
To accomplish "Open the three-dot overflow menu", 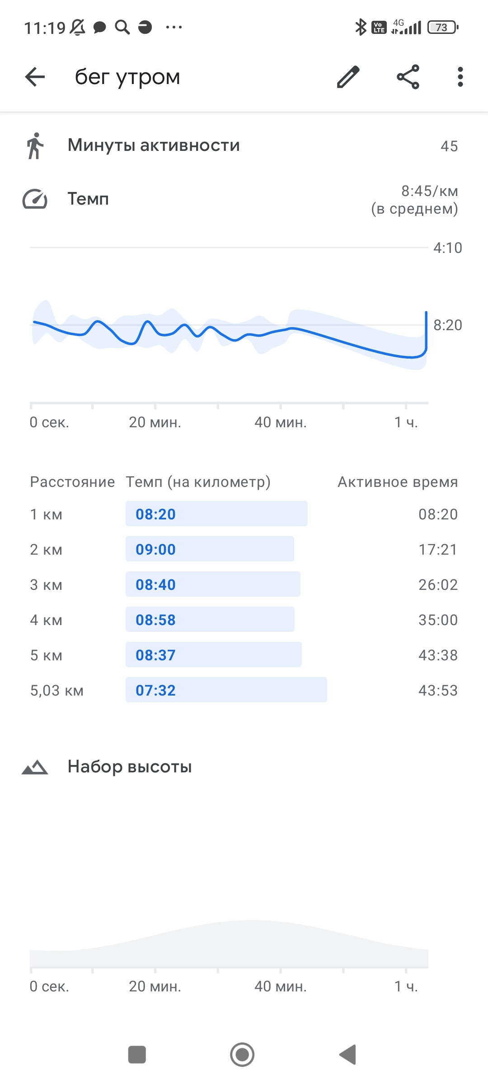I will point(460,77).
